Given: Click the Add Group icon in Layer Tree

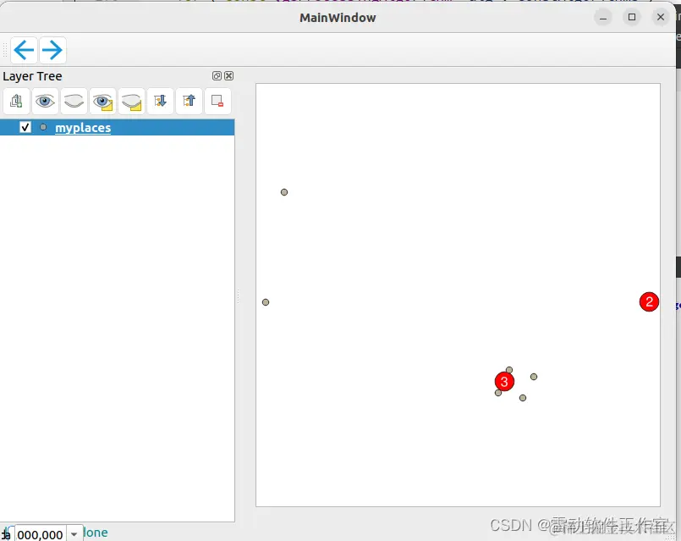Looking at the screenshot, I should pos(17,101).
